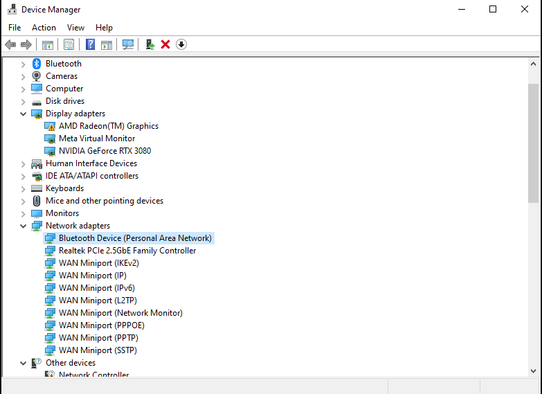This screenshot has width=542, height=394.
Task: Open the View menu
Action: click(x=75, y=28)
